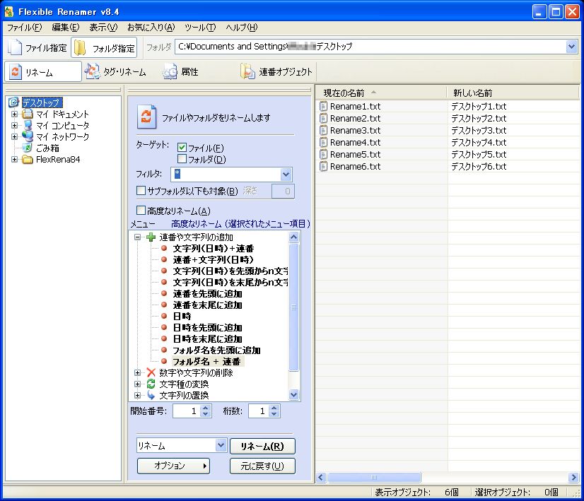Click the マイ ドキュメント folder icon
The height and width of the screenshot is (501, 584).
tap(27, 114)
